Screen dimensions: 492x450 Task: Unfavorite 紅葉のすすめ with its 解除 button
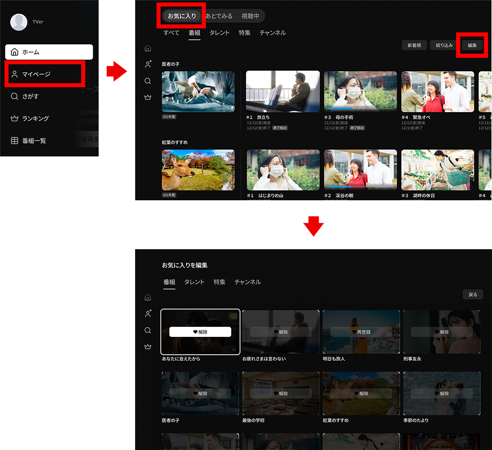(361, 393)
